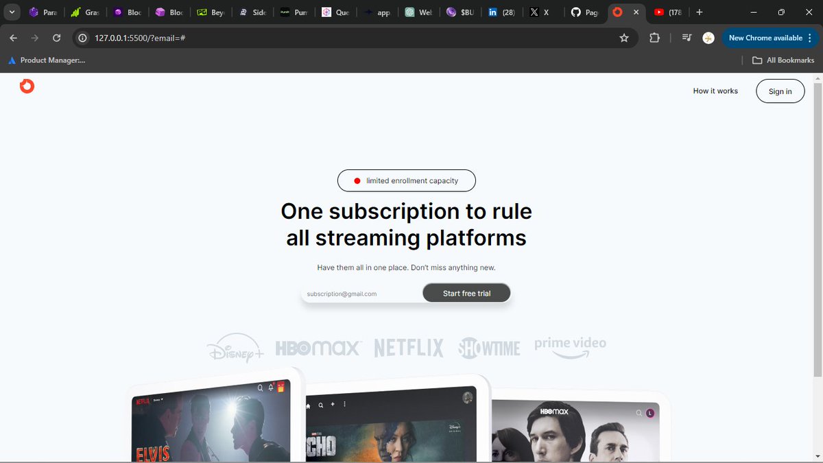
Task: Click the Netflix logo in the platform row
Action: pyautogui.click(x=409, y=348)
